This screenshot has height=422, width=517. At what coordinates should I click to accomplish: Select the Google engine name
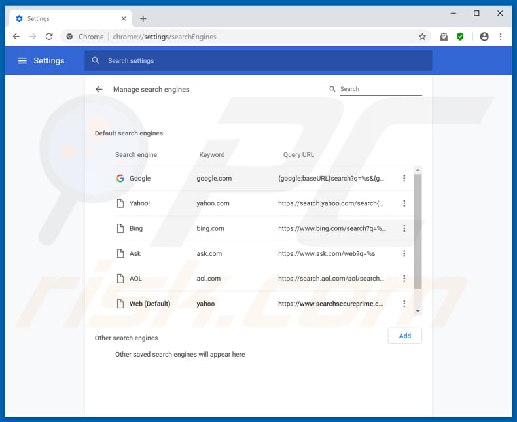[140, 179]
